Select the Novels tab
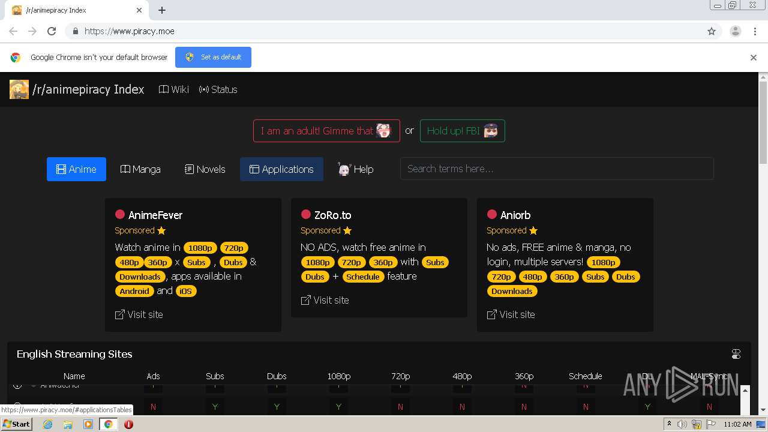This screenshot has width=768, height=432. click(x=205, y=169)
